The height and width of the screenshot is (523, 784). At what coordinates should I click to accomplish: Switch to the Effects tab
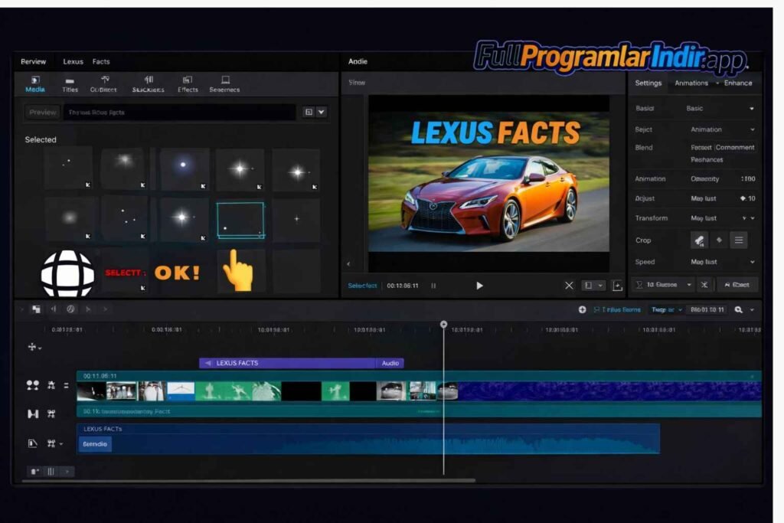pos(188,84)
